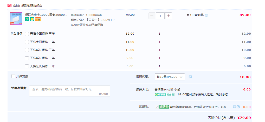This screenshot has height=122, width=265.
Task: Click the 18:00前付款承诺后天送达 delivery promise text
Action: (x=203, y=94)
